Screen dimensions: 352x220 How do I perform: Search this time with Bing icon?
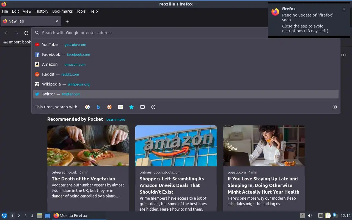click(x=98, y=107)
